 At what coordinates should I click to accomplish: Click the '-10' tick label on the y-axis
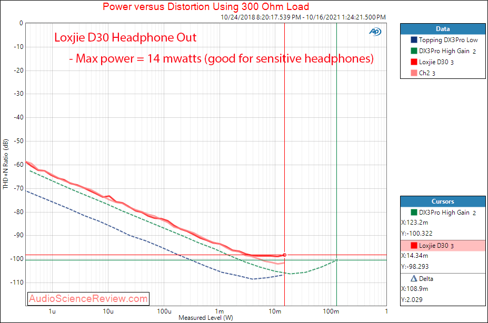[18, 47]
